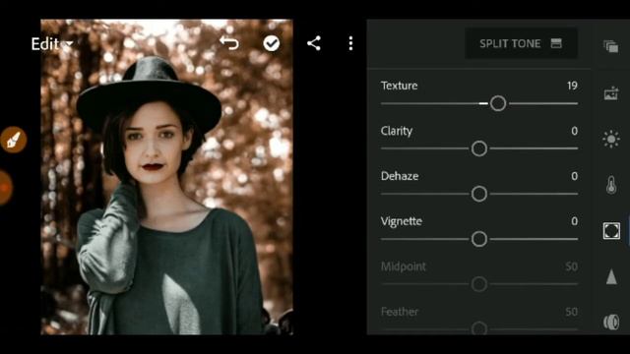Click the Vignette value 0
The width and height of the screenshot is (630, 354).
(575, 221)
